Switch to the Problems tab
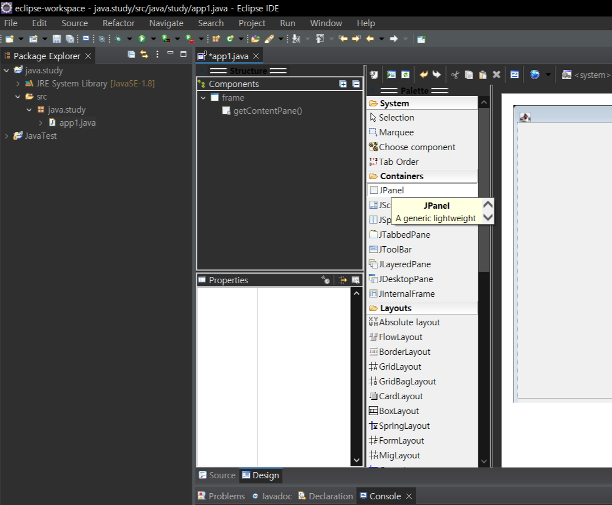 point(221,496)
